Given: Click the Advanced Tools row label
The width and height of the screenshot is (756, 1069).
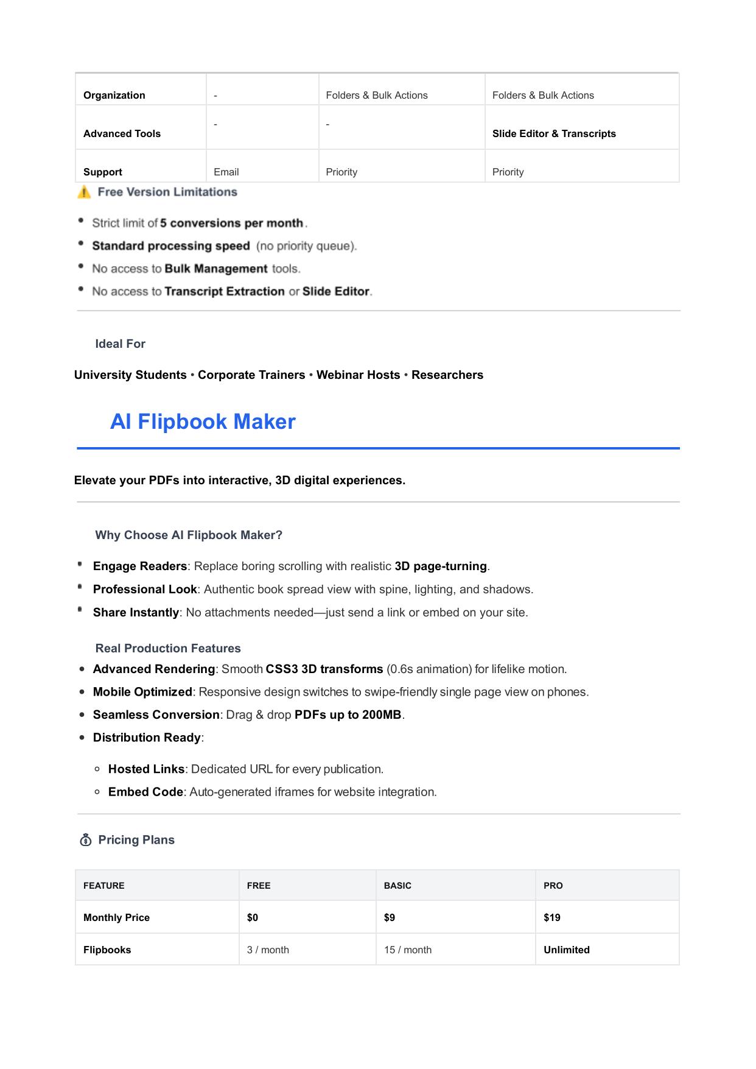Looking at the screenshot, I should pyautogui.click(x=122, y=133).
